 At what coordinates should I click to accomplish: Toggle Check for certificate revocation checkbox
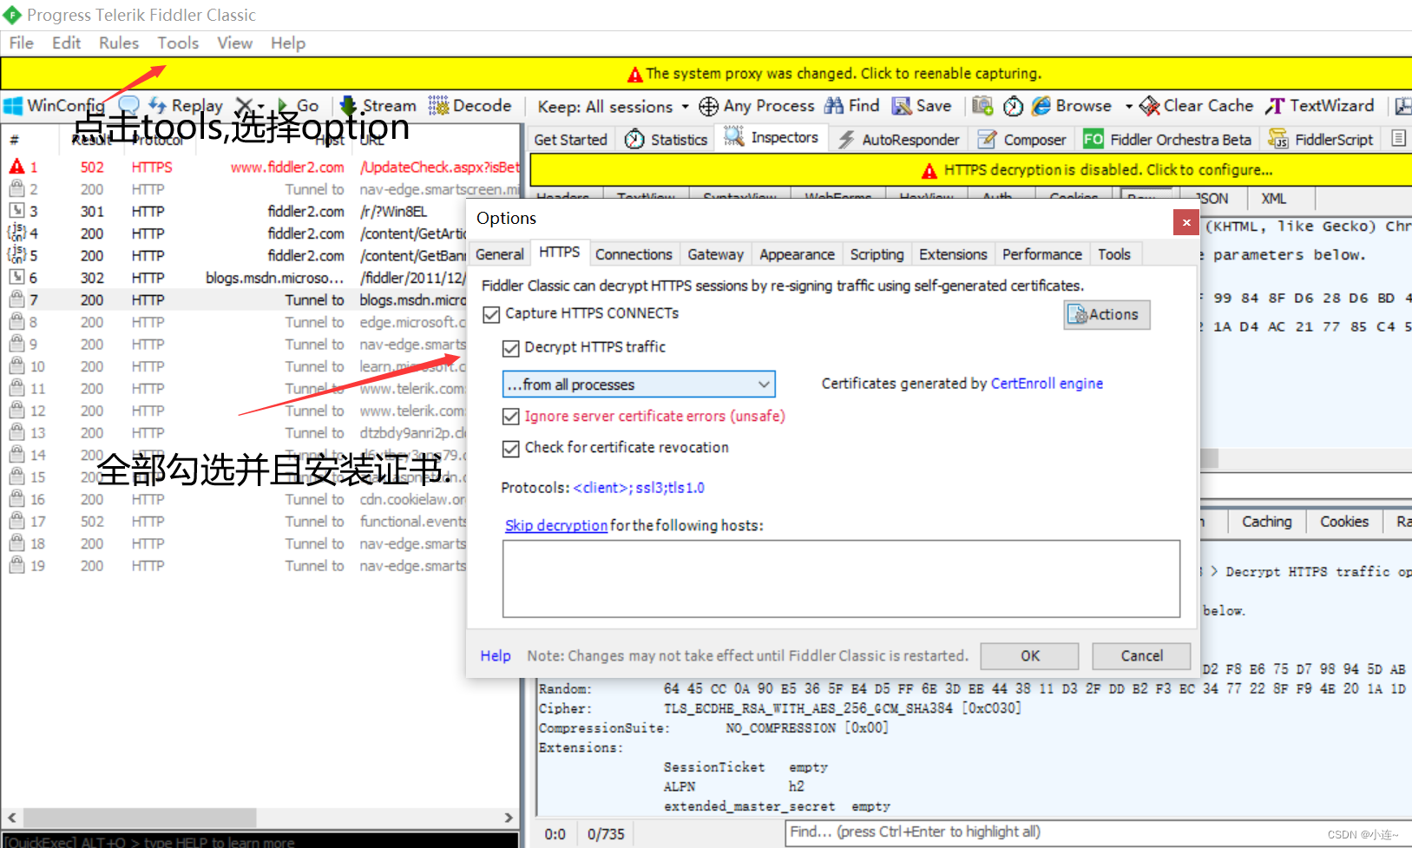(x=510, y=449)
